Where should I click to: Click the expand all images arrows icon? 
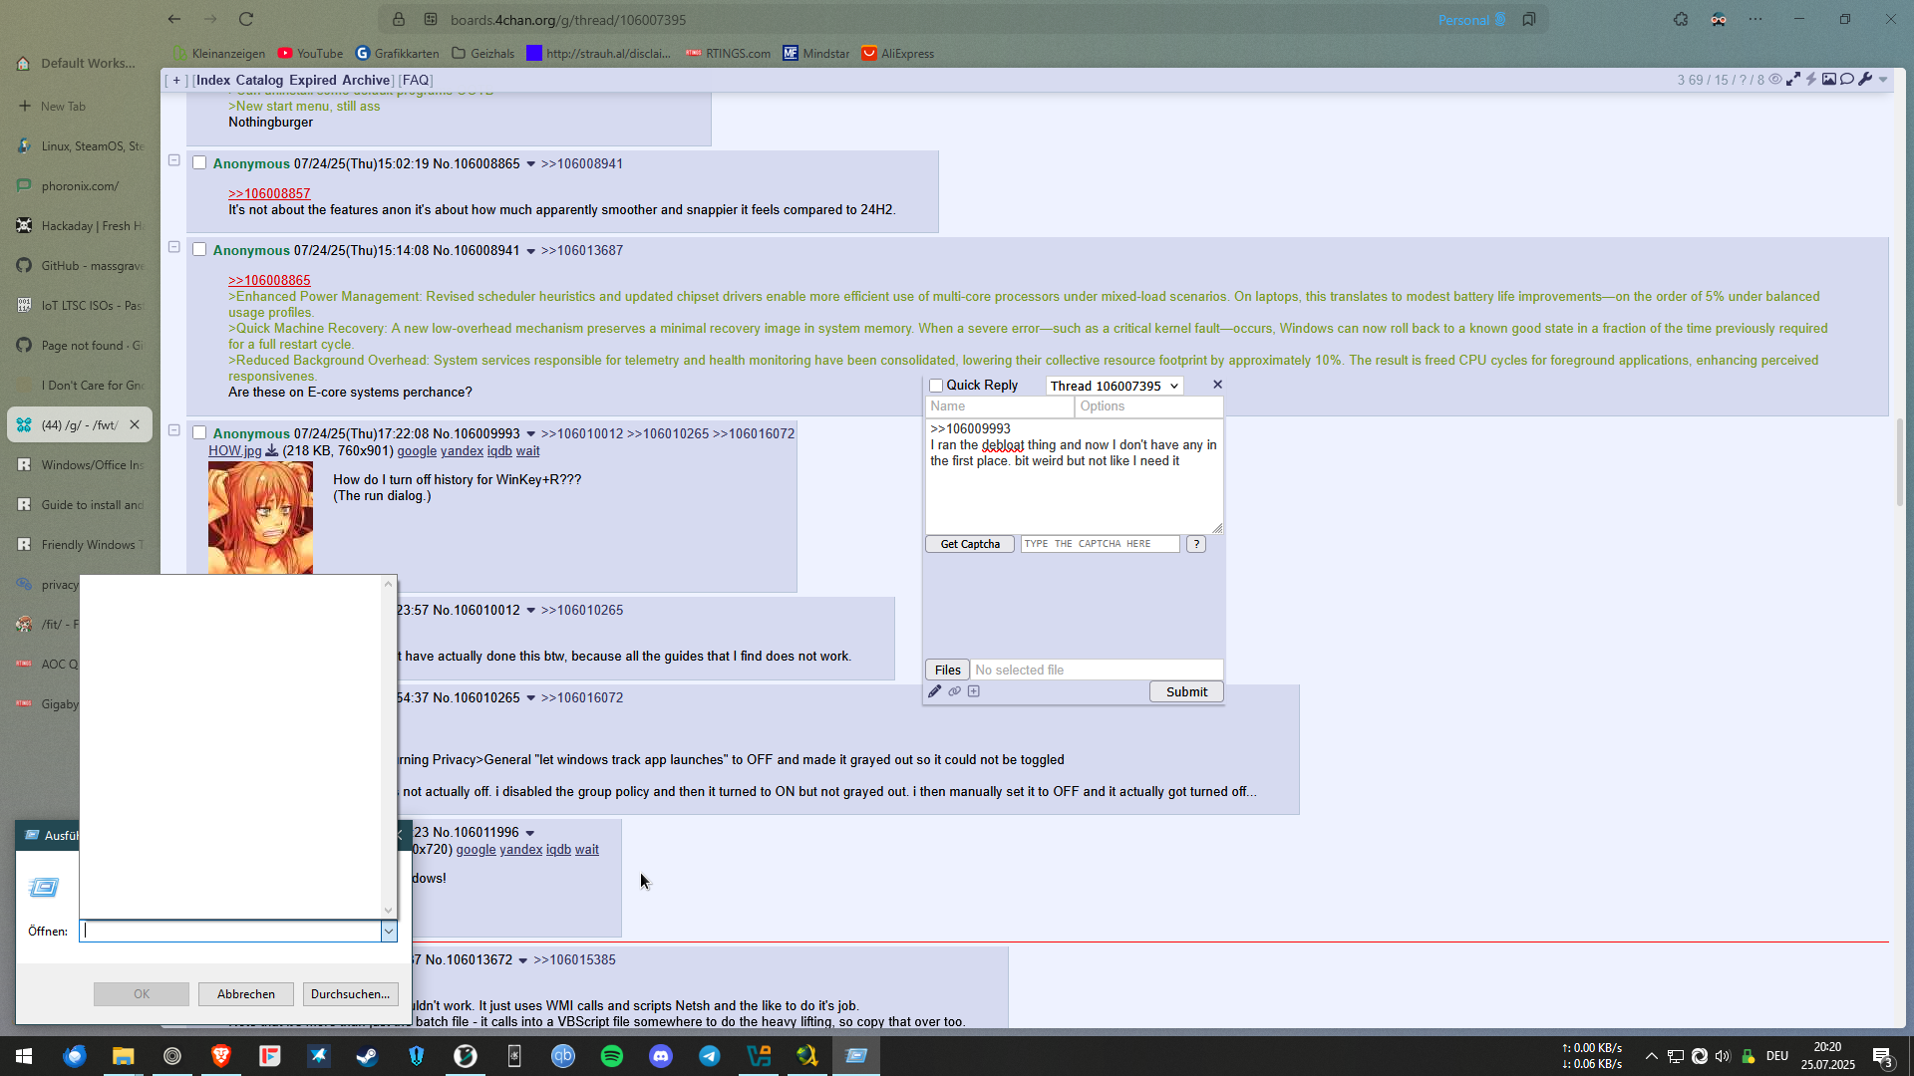(x=1793, y=80)
